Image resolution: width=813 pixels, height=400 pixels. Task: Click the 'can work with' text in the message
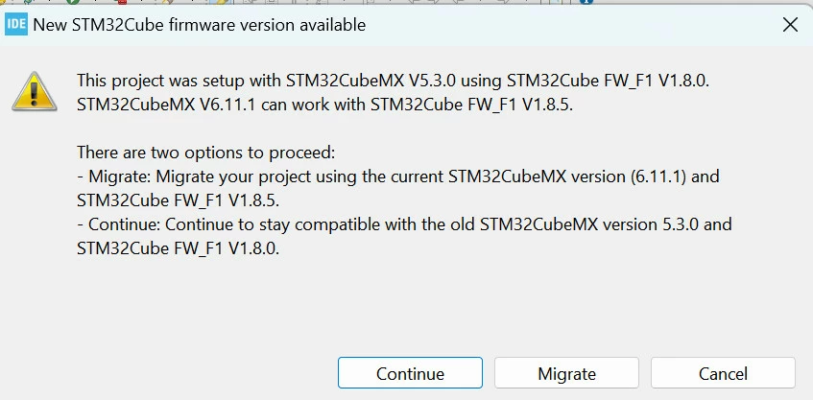tap(314, 105)
